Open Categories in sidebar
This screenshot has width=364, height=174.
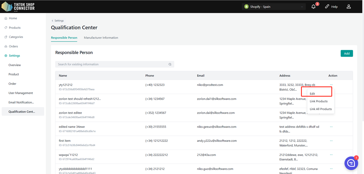coord(16,37)
